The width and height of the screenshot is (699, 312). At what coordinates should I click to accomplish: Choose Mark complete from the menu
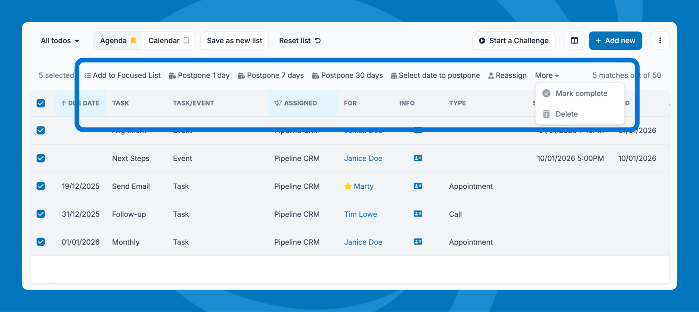coord(581,93)
